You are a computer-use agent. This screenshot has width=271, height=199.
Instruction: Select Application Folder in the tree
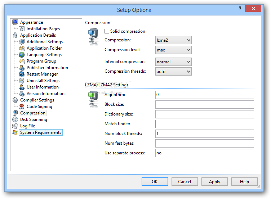click(44, 48)
